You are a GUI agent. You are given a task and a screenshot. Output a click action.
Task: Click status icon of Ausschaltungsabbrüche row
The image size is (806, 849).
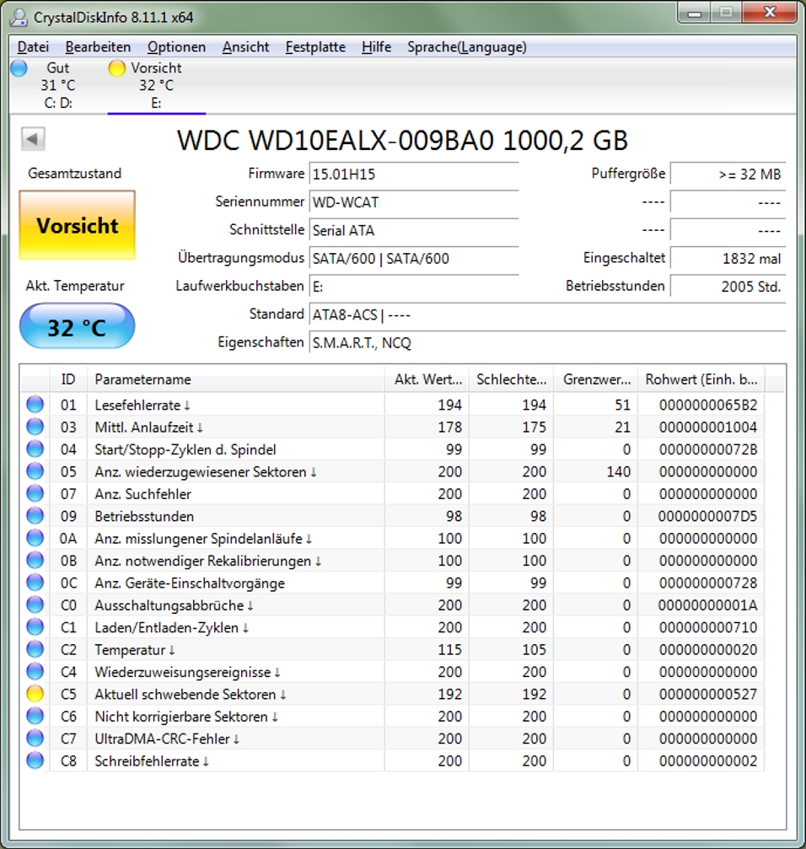35,605
